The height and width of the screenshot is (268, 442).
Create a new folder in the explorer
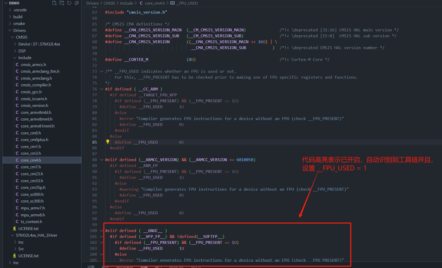coord(62,3)
